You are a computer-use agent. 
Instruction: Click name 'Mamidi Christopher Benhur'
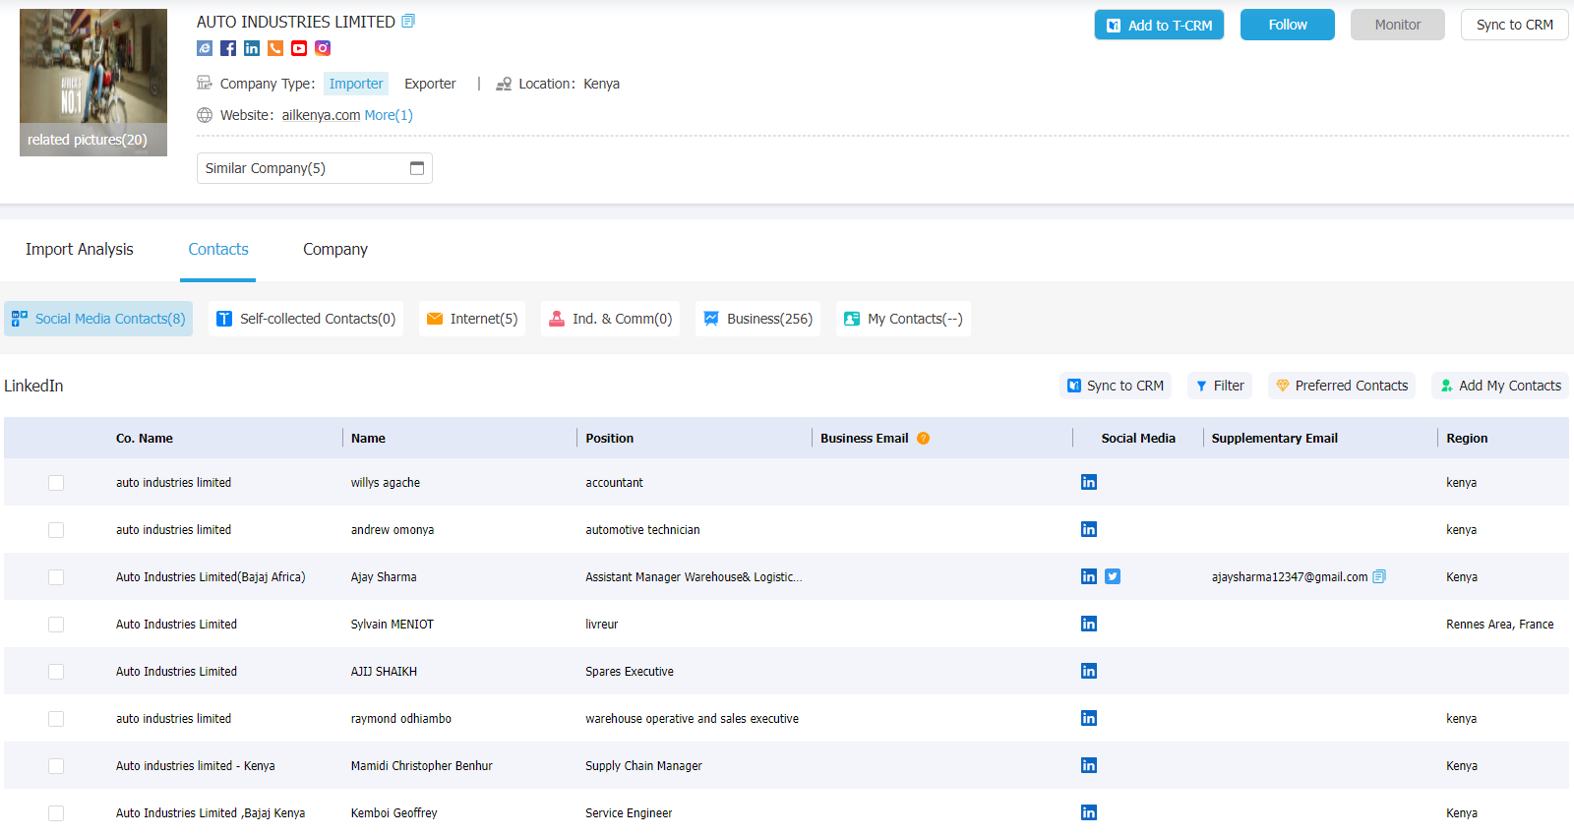point(422,766)
